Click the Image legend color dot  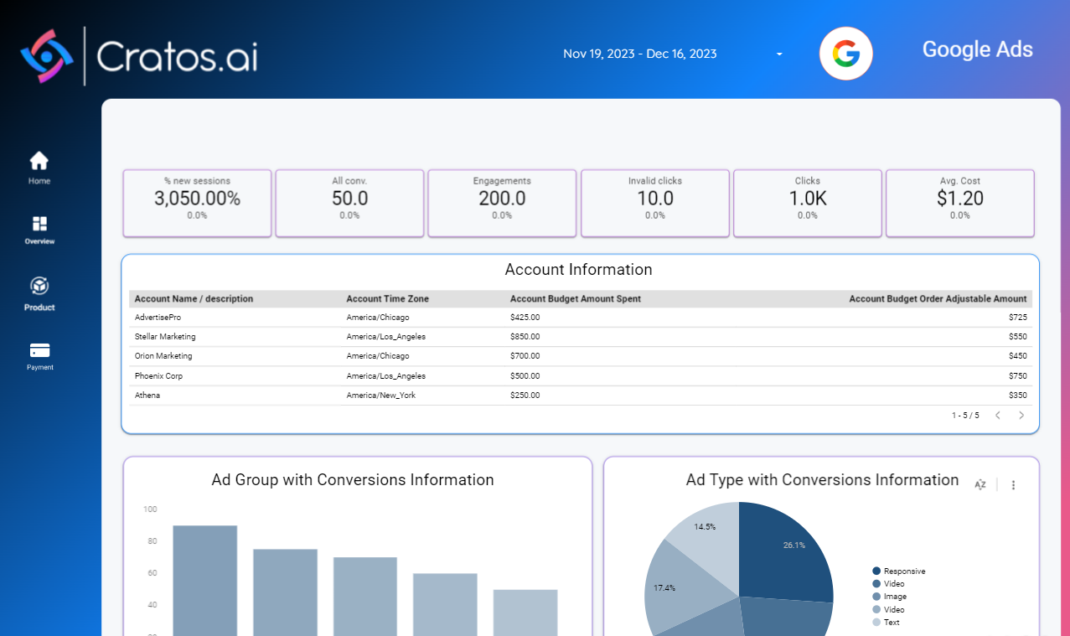coord(876,597)
